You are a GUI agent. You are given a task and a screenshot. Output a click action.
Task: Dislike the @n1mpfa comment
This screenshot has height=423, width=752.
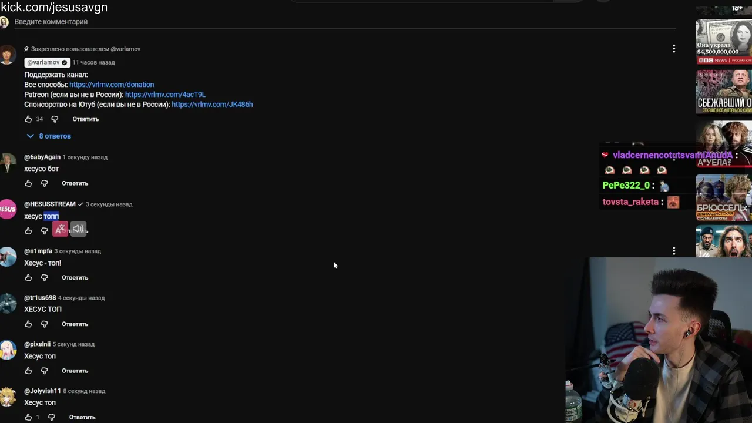(x=44, y=277)
